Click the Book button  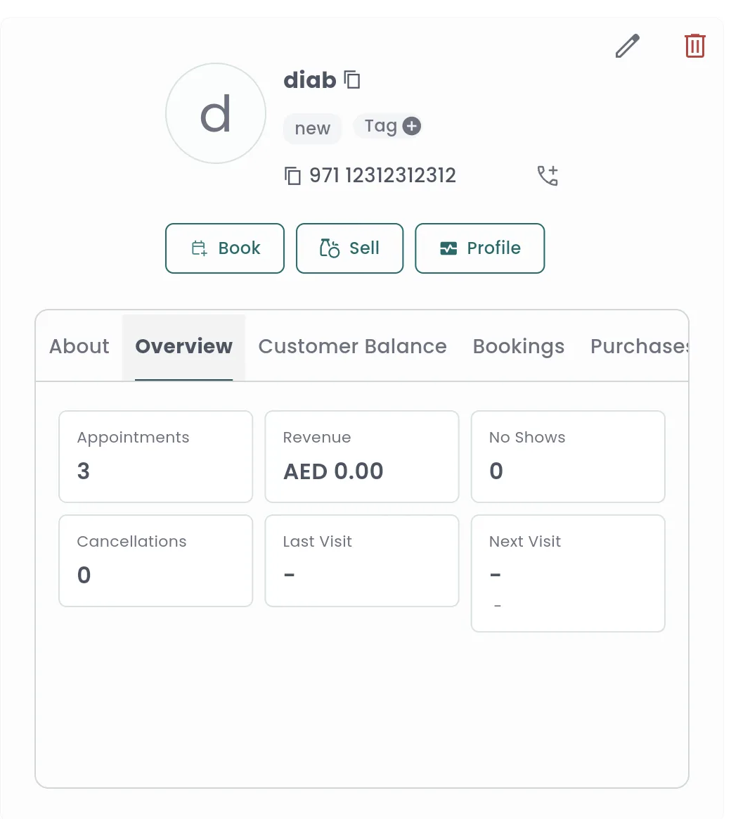pos(225,248)
